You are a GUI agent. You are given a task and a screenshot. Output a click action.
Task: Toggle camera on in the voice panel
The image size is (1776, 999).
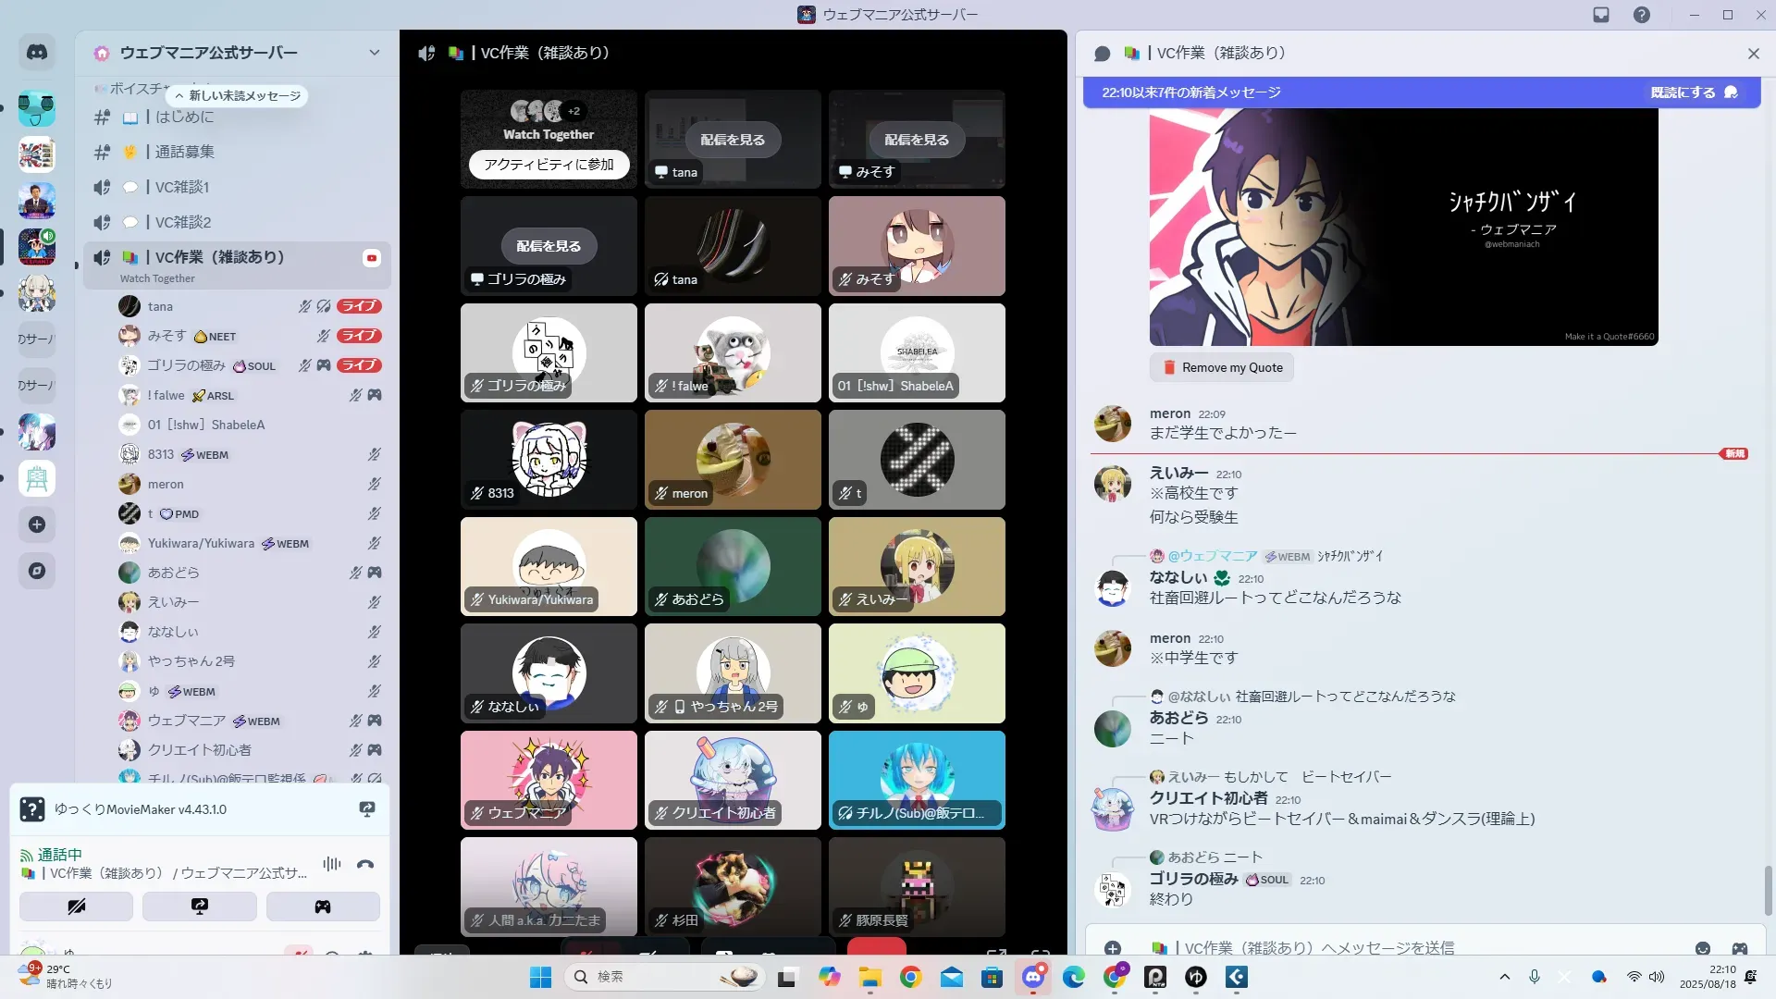click(x=77, y=906)
